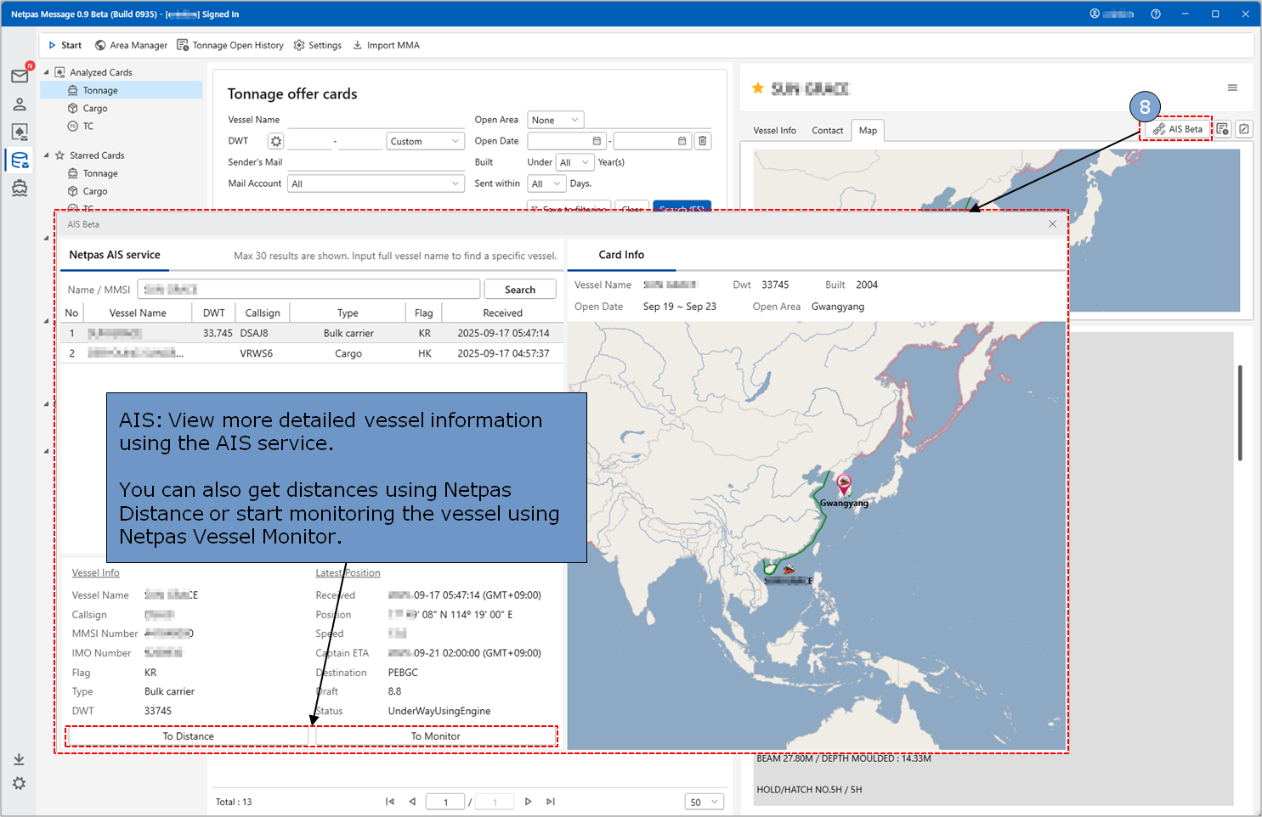Click the DWT gear settings icon
1262x817 pixels.
coord(275,141)
